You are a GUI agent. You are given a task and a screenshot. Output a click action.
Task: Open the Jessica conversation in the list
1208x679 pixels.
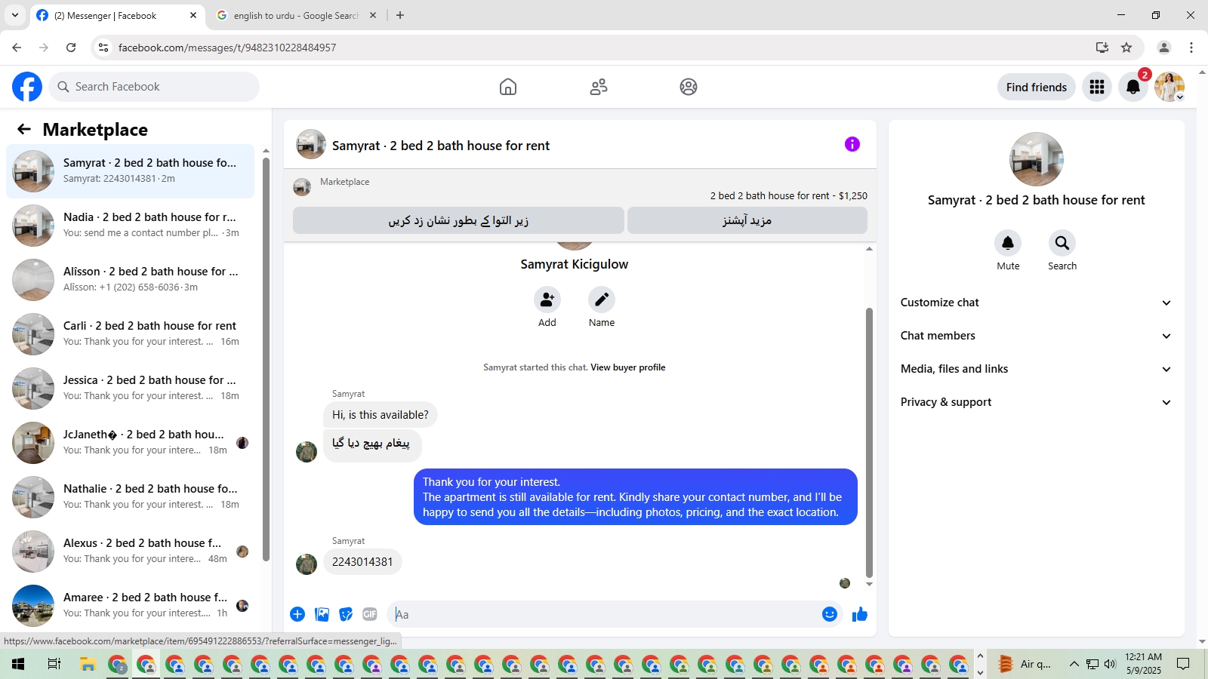click(x=130, y=389)
